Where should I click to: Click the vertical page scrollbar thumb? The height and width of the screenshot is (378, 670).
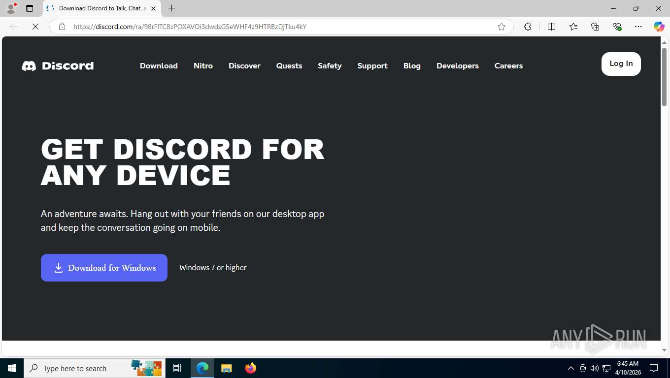coord(664,76)
